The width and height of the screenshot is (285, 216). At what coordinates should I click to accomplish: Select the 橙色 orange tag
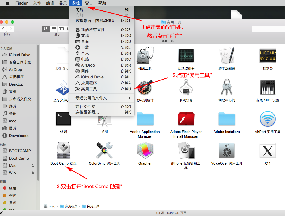(18, 195)
